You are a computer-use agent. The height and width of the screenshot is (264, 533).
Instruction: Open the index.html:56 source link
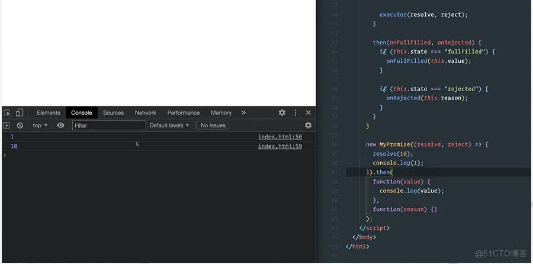pyautogui.click(x=280, y=137)
